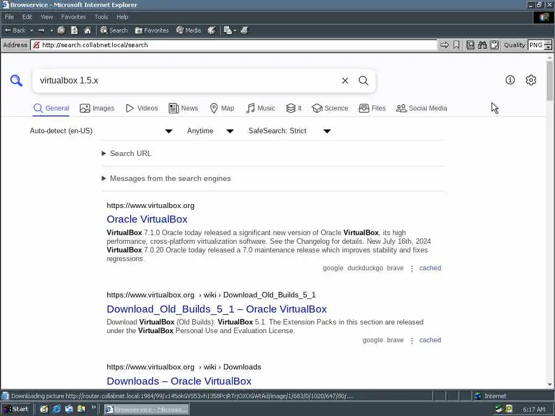The height and width of the screenshot is (416, 555).
Task: Click the clipboard icon in Browservice bar
Action: [494, 45]
